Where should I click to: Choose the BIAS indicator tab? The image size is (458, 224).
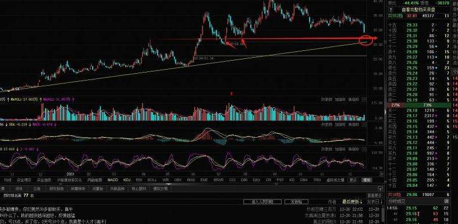(191, 180)
